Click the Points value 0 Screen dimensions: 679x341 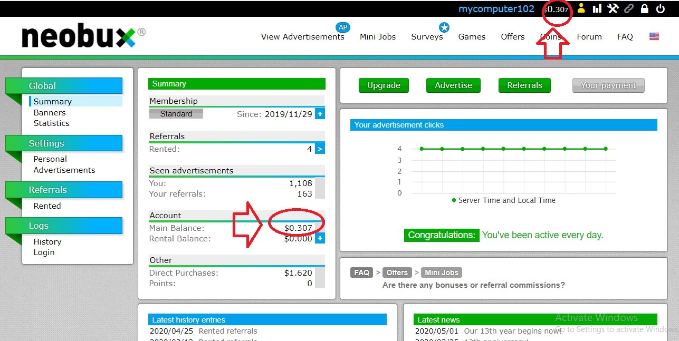point(310,284)
